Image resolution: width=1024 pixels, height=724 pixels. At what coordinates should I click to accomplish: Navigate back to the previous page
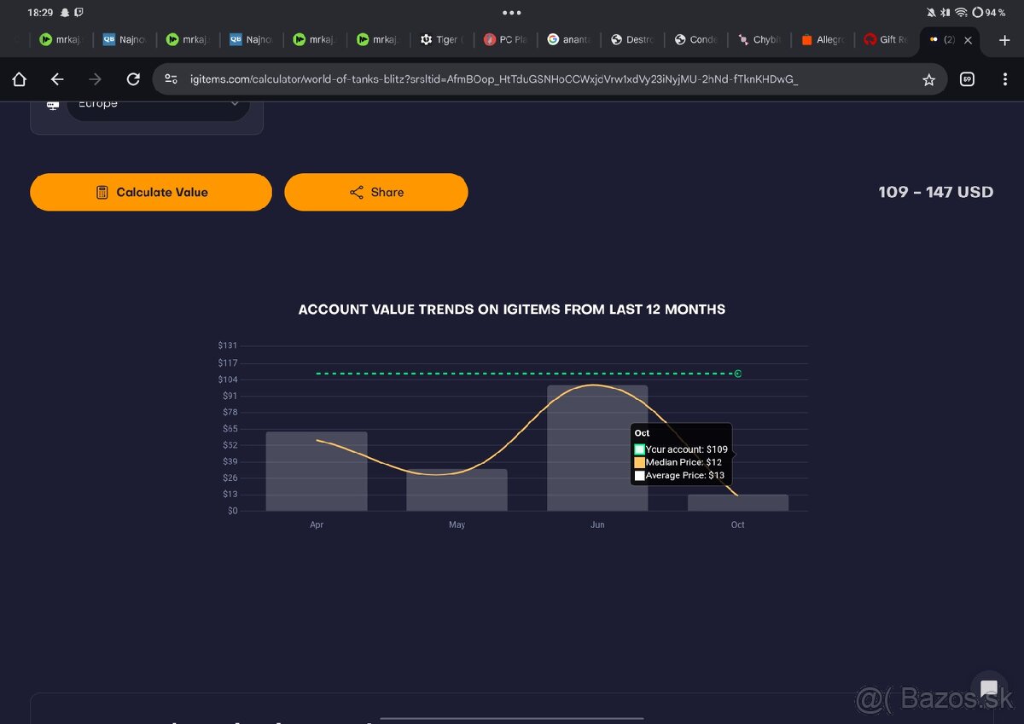click(x=57, y=79)
